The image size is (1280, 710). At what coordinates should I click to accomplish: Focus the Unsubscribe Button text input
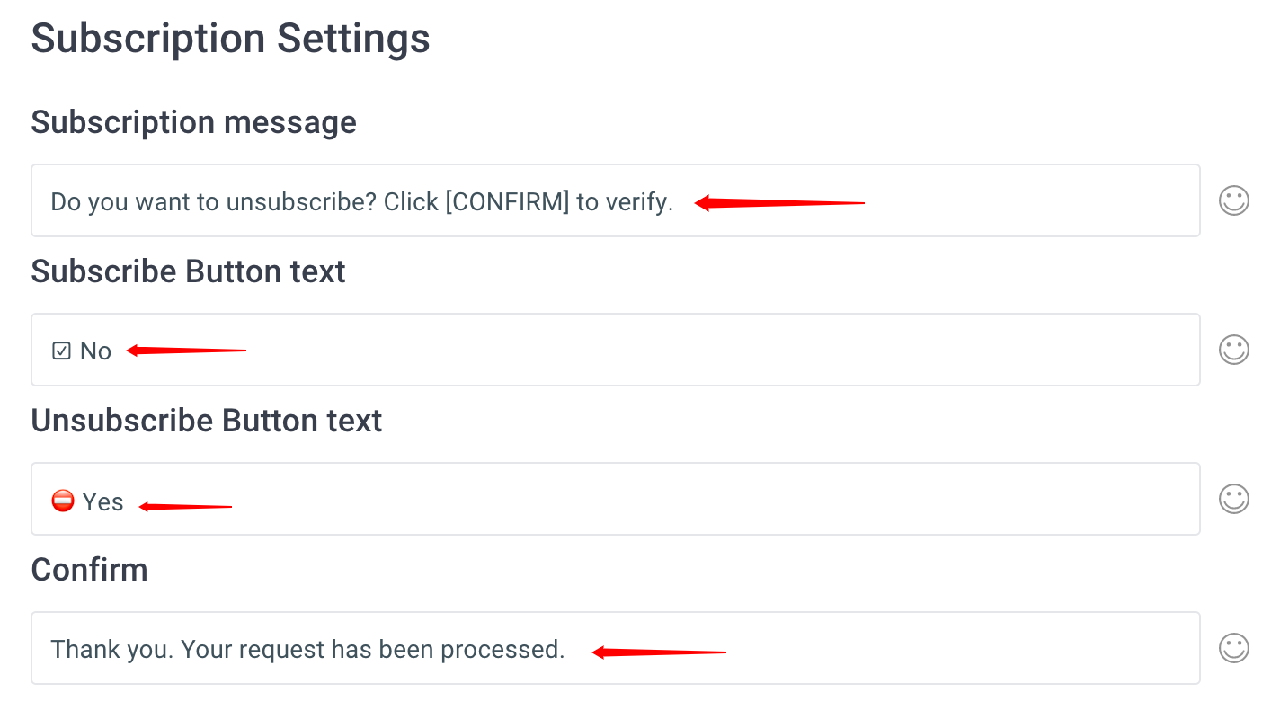tap(616, 499)
